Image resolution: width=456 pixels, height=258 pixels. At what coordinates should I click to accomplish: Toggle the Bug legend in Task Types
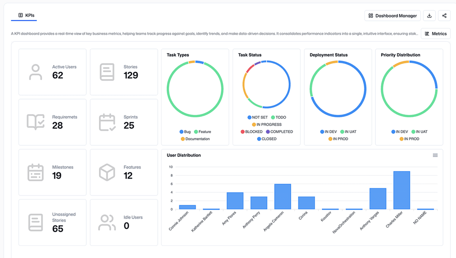click(185, 132)
